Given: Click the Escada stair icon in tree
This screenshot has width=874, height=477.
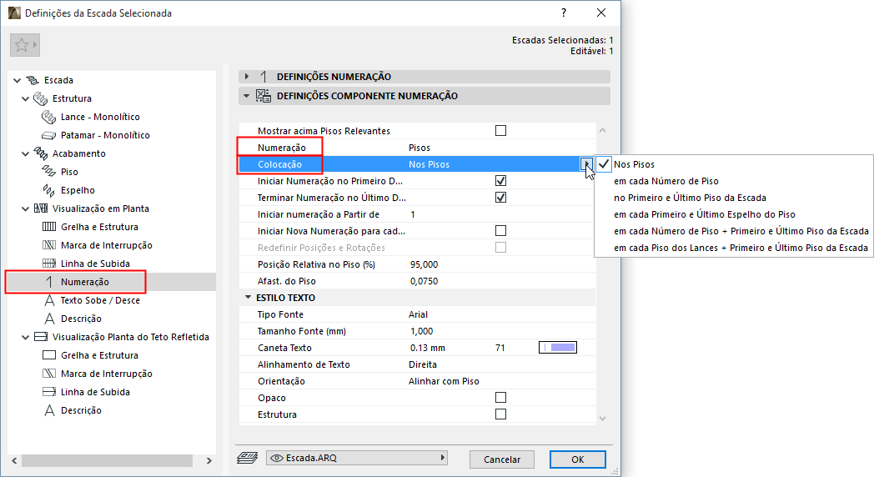Looking at the screenshot, I should (33, 80).
